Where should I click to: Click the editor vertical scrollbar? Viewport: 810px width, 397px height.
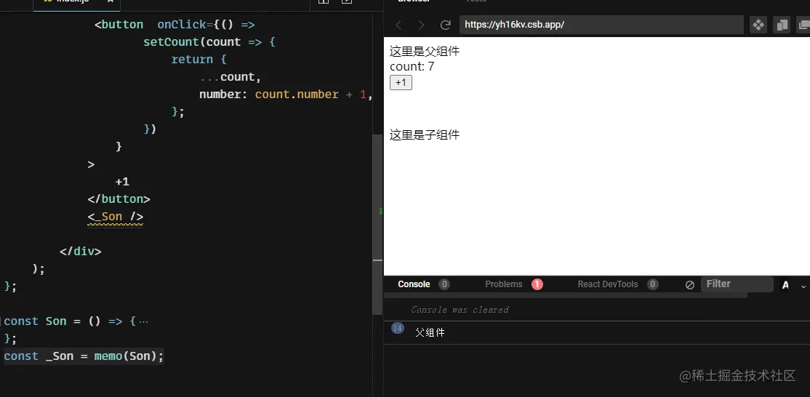[x=377, y=225]
